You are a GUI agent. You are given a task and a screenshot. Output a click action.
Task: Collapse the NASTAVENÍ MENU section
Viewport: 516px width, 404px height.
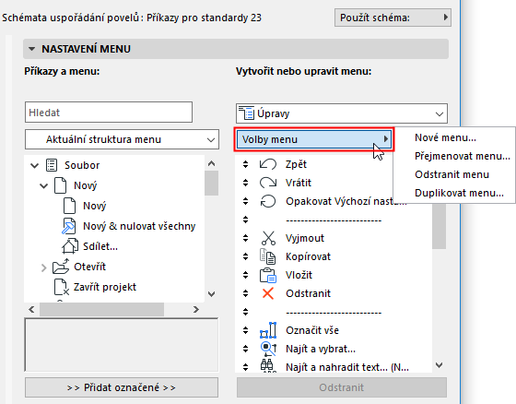point(31,49)
